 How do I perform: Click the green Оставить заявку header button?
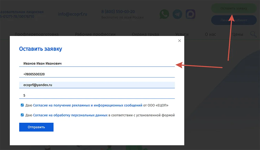(x=234, y=8)
